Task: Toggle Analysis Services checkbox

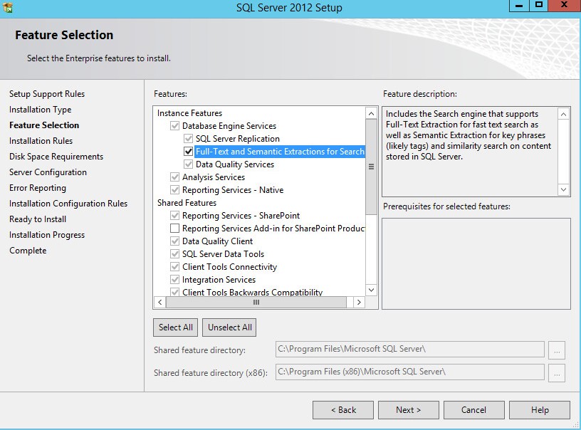Action: pos(175,177)
